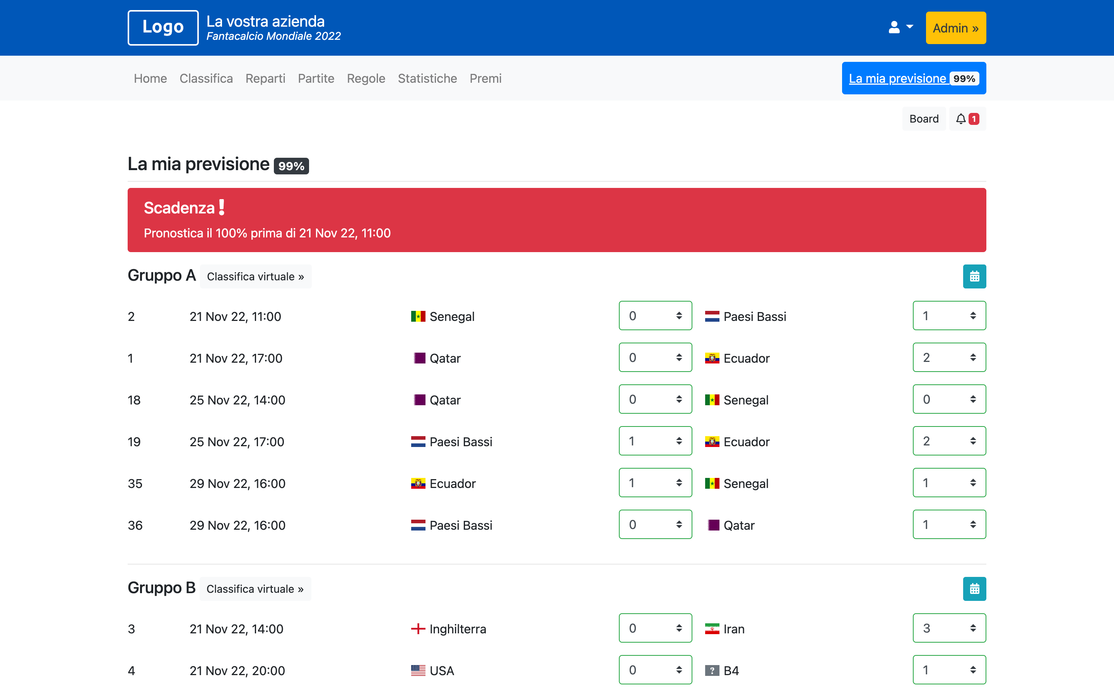Open the Premi menu item
Viewport: 1114px width, 696px height.
485,78
